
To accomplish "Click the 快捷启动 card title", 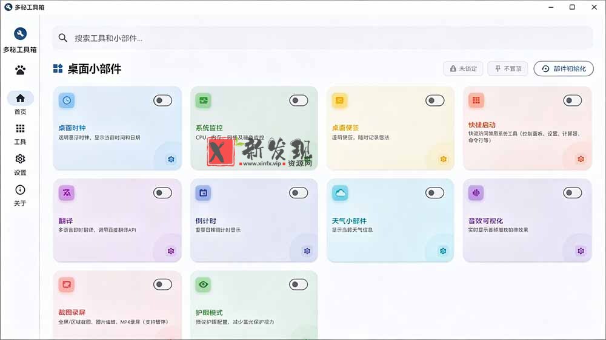I will click(x=482, y=125).
